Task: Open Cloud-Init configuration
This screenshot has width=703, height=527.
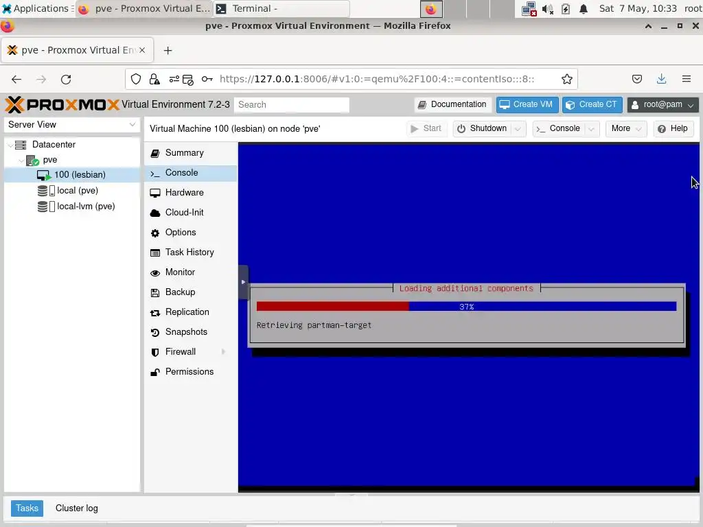Action: click(190, 213)
